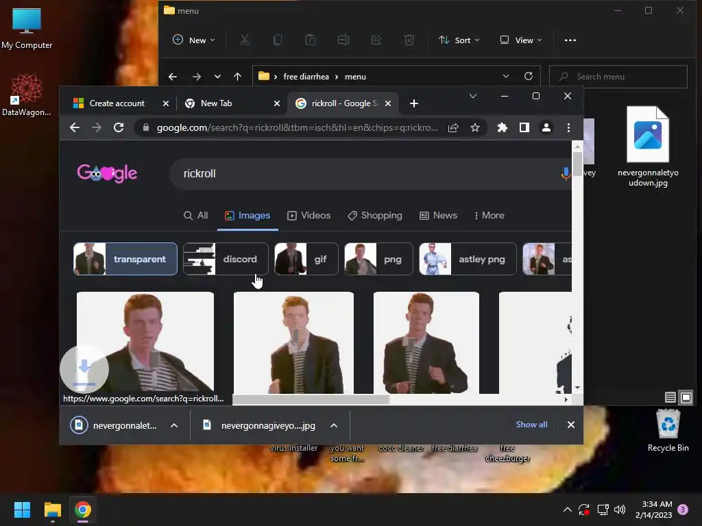Screen dimensions: 702x526
Task: Go up one folder level in File Explorer
Action: tap(237, 77)
